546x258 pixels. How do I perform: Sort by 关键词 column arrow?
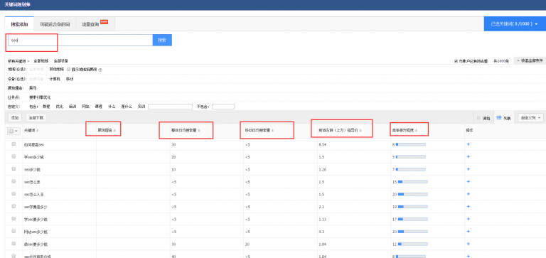coord(38,131)
